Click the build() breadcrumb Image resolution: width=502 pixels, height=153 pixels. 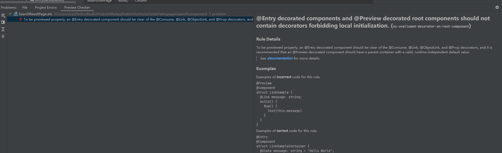point(123,1)
